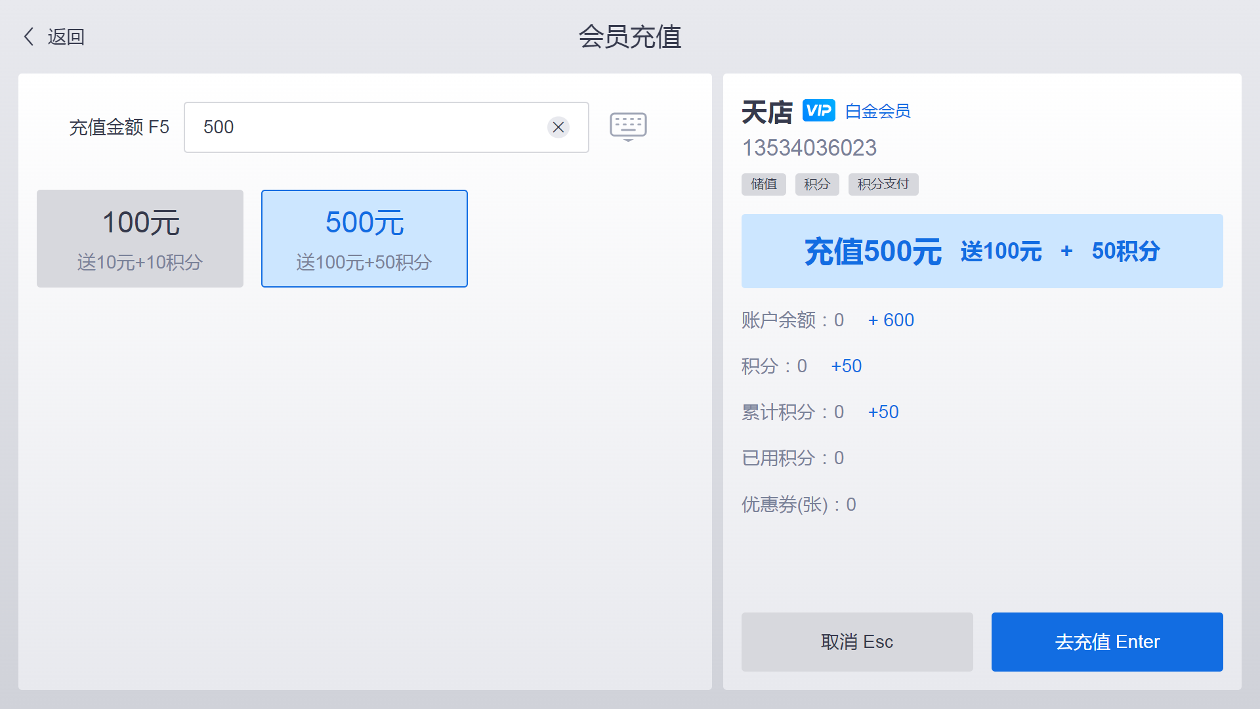Viewport: 1260px width, 709px height.
Task: Toggle the 积分支付 tag
Action: pos(883,184)
